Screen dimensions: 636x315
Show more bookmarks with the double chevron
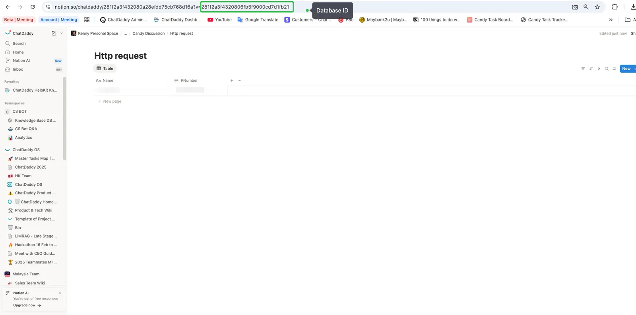pos(611,20)
